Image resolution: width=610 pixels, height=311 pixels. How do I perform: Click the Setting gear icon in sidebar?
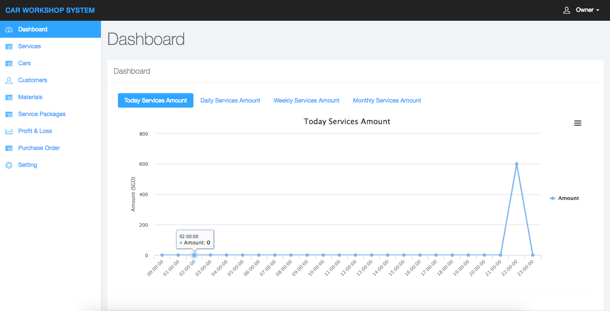coord(9,165)
